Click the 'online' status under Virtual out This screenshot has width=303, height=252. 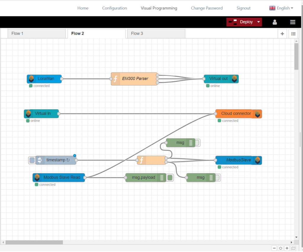[x=213, y=86]
